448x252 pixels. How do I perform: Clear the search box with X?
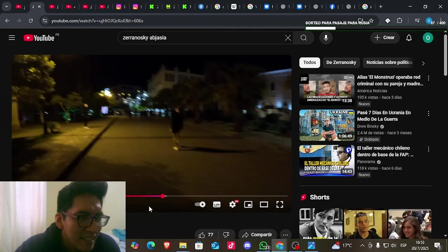[288, 38]
